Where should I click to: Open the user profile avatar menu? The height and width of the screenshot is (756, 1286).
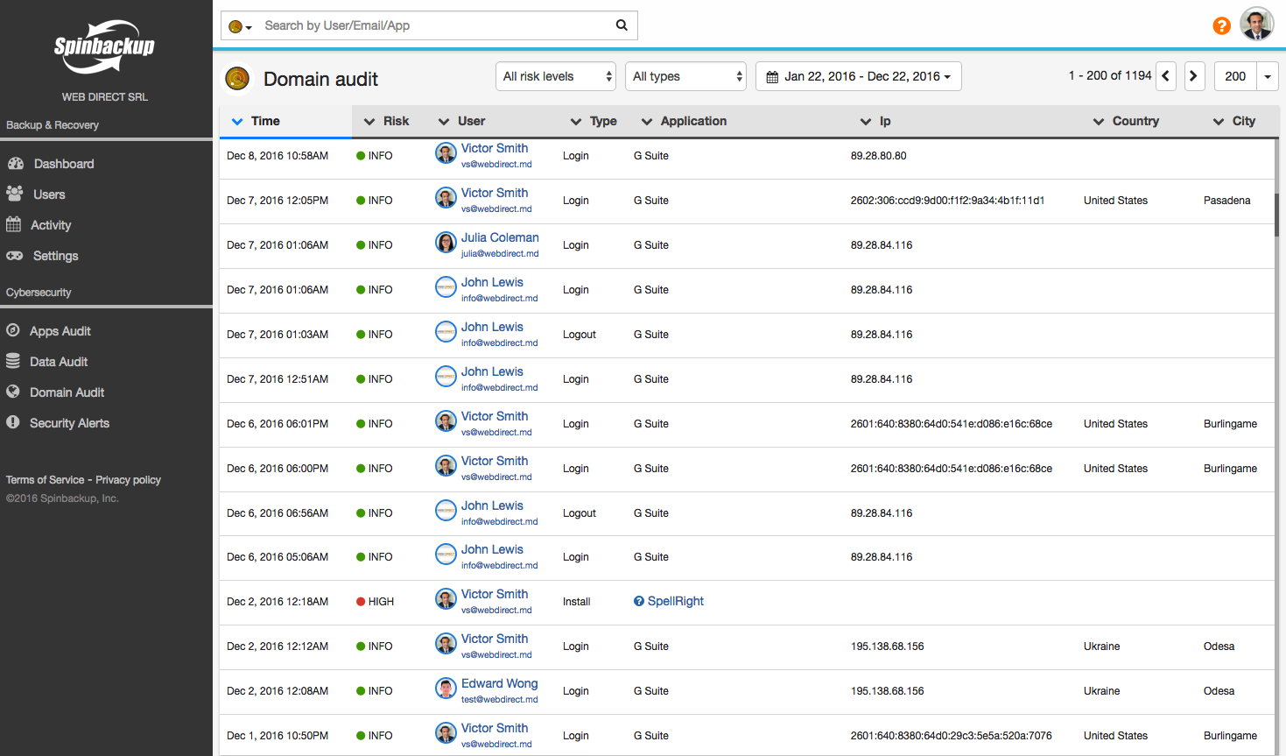tap(1256, 25)
